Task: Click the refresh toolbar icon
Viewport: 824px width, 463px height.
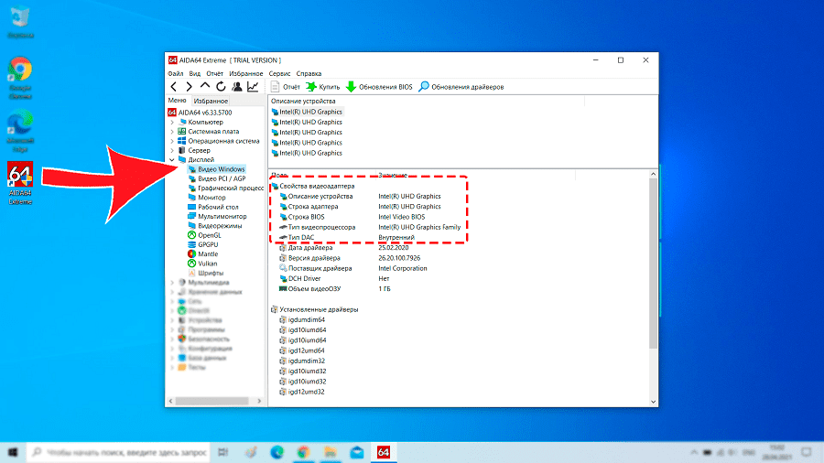Action: 221,87
